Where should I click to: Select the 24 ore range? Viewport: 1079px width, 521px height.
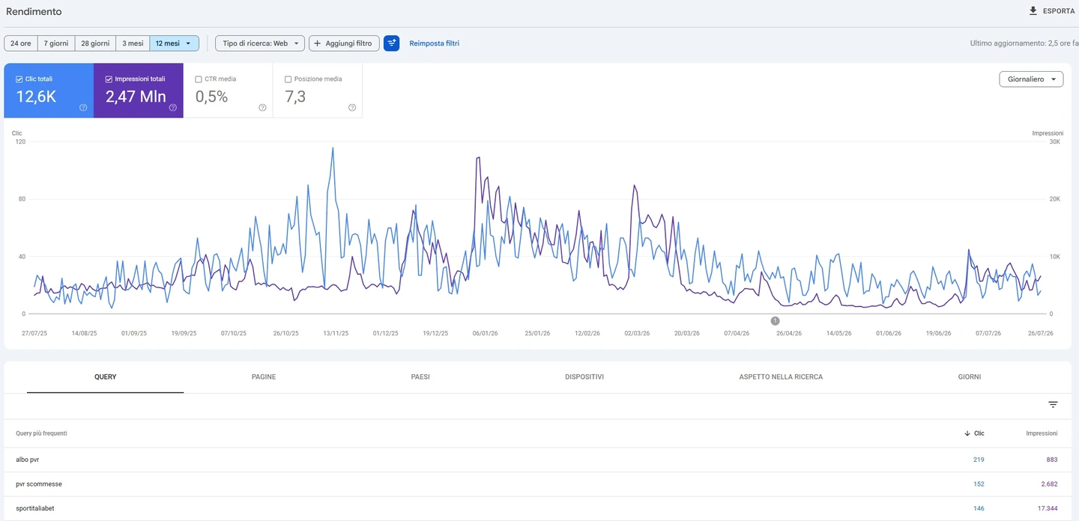21,43
